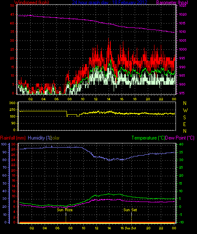Click the 12 rainfall axis value
Image resolution: width=197 pixels, height=234 pixels.
[13, 191]
